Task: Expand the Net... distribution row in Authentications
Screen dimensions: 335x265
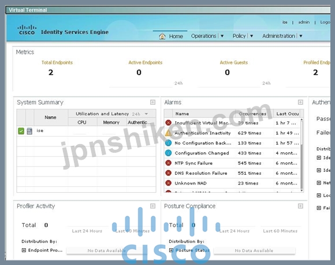Action: pyautogui.click(x=319, y=183)
